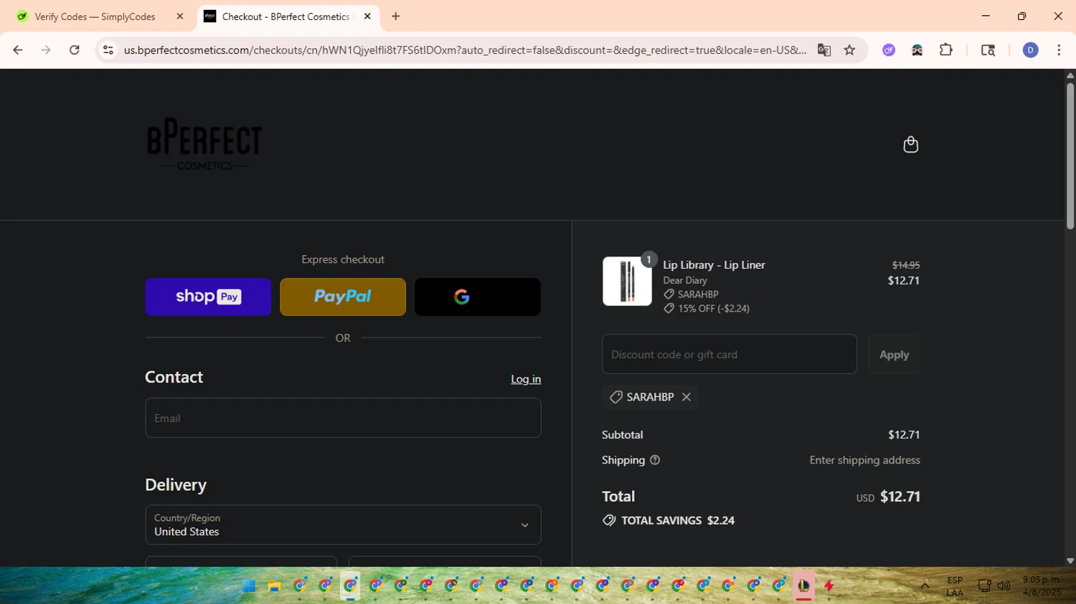View site information icon in address bar
The image size is (1076, 604).
tap(108, 50)
